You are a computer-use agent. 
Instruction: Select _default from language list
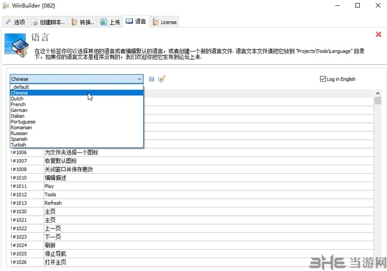(77, 87)
